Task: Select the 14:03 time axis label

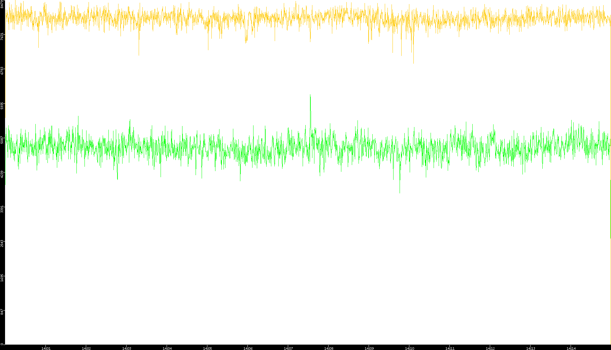Action: (127, 348)
